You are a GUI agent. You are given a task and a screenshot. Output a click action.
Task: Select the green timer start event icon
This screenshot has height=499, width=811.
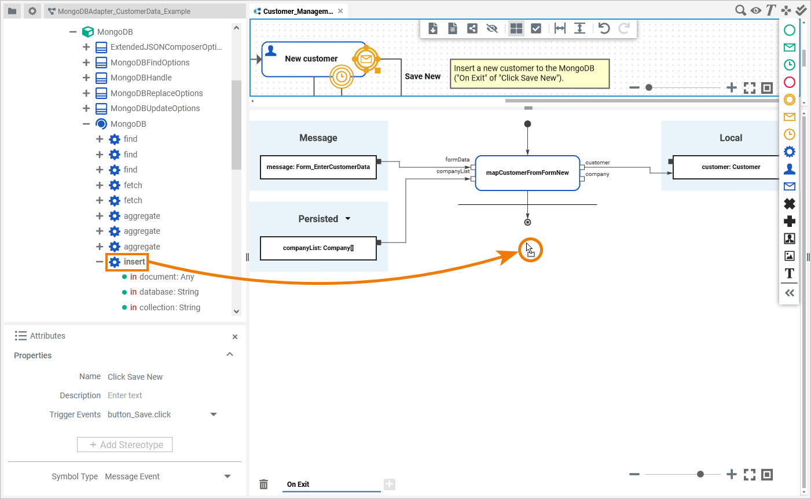[789, 65]
